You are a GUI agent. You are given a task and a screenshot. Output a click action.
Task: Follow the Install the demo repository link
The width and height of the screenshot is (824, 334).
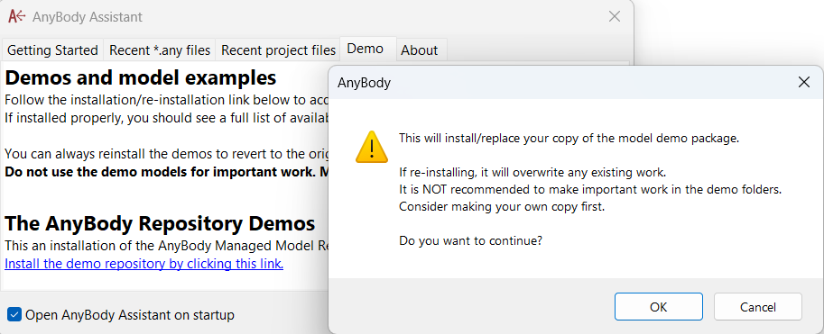click(x=144, y=263)
